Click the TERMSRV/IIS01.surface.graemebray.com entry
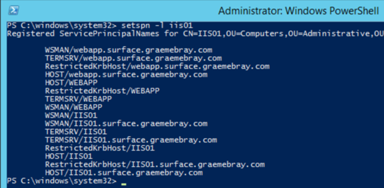384x188 pixels. [131, 140]
